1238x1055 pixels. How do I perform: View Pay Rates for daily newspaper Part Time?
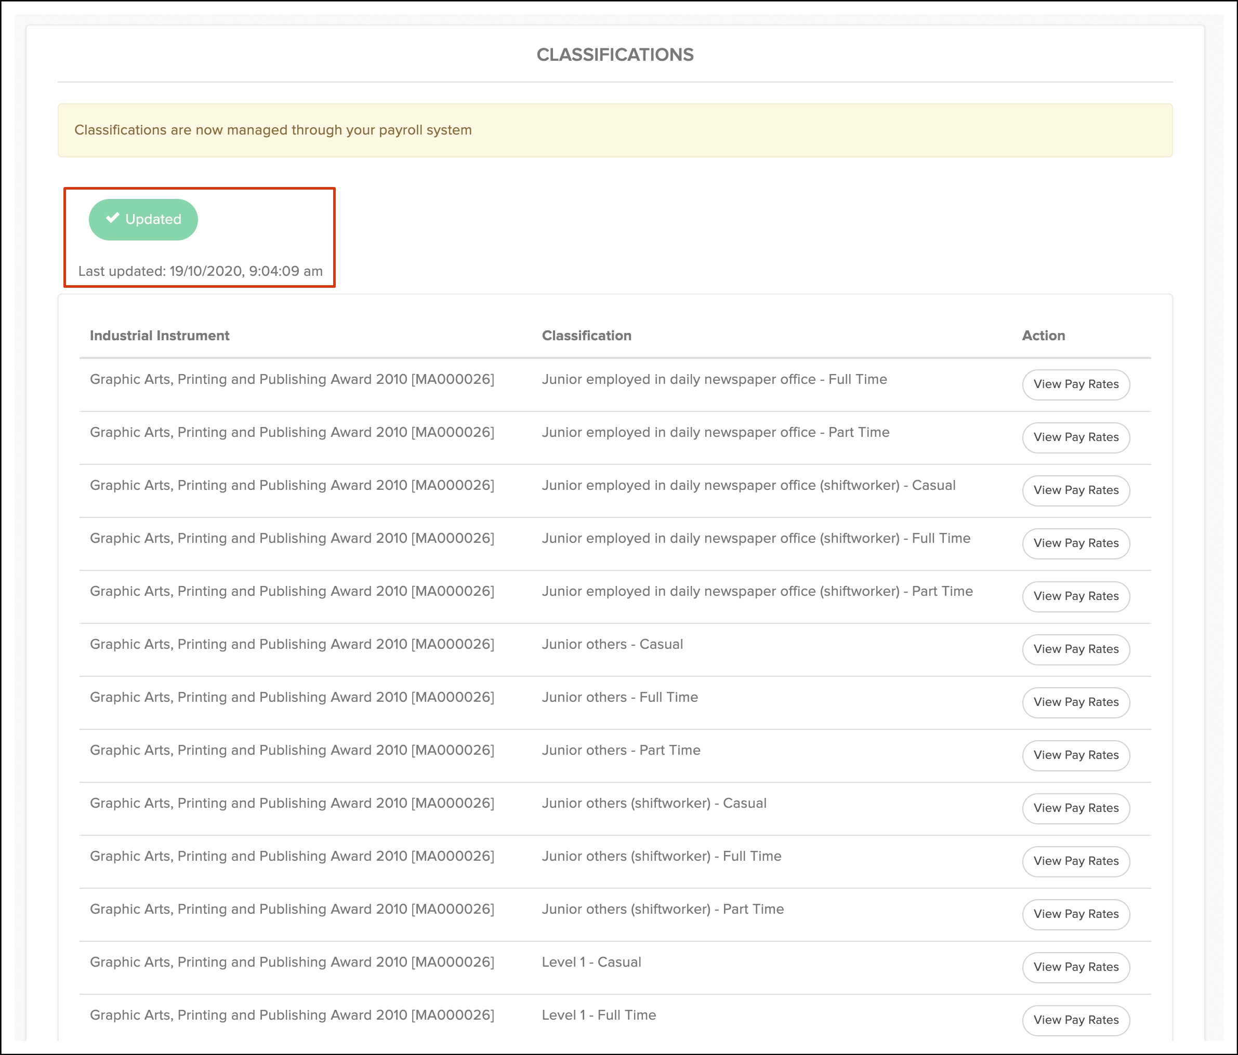pyautogui.click(x=1075, y=438)
